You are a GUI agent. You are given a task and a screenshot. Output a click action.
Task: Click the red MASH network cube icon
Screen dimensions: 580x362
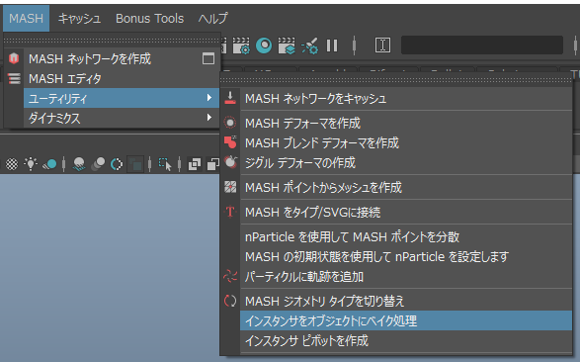coord(14,58)
